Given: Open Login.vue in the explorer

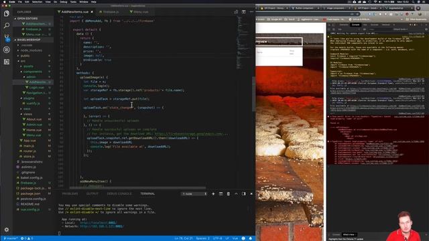Looking at the screenshot, I should tap(36, 88).
